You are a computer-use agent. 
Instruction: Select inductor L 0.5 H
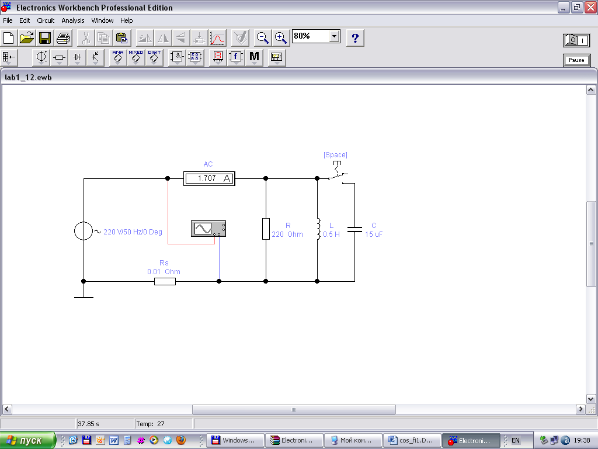[318, 229]
